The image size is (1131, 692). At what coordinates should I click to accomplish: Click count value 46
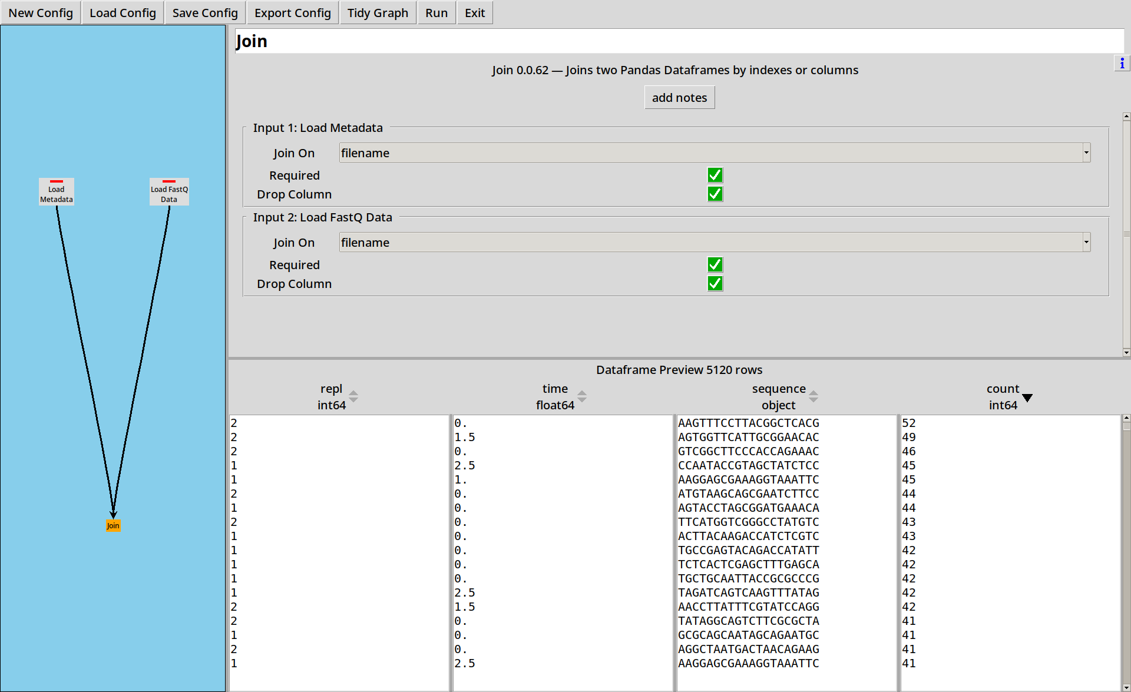(909, 451)
